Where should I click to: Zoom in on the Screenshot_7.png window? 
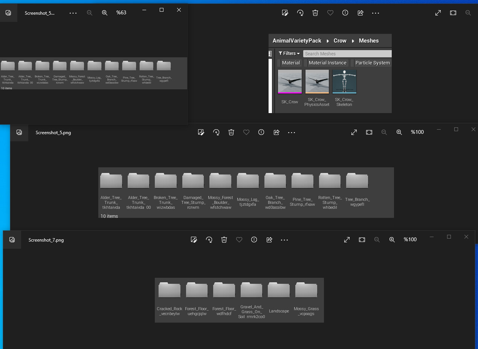392,240
